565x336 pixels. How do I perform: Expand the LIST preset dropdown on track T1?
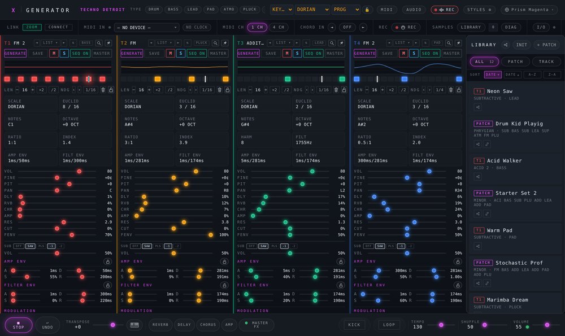50,43
